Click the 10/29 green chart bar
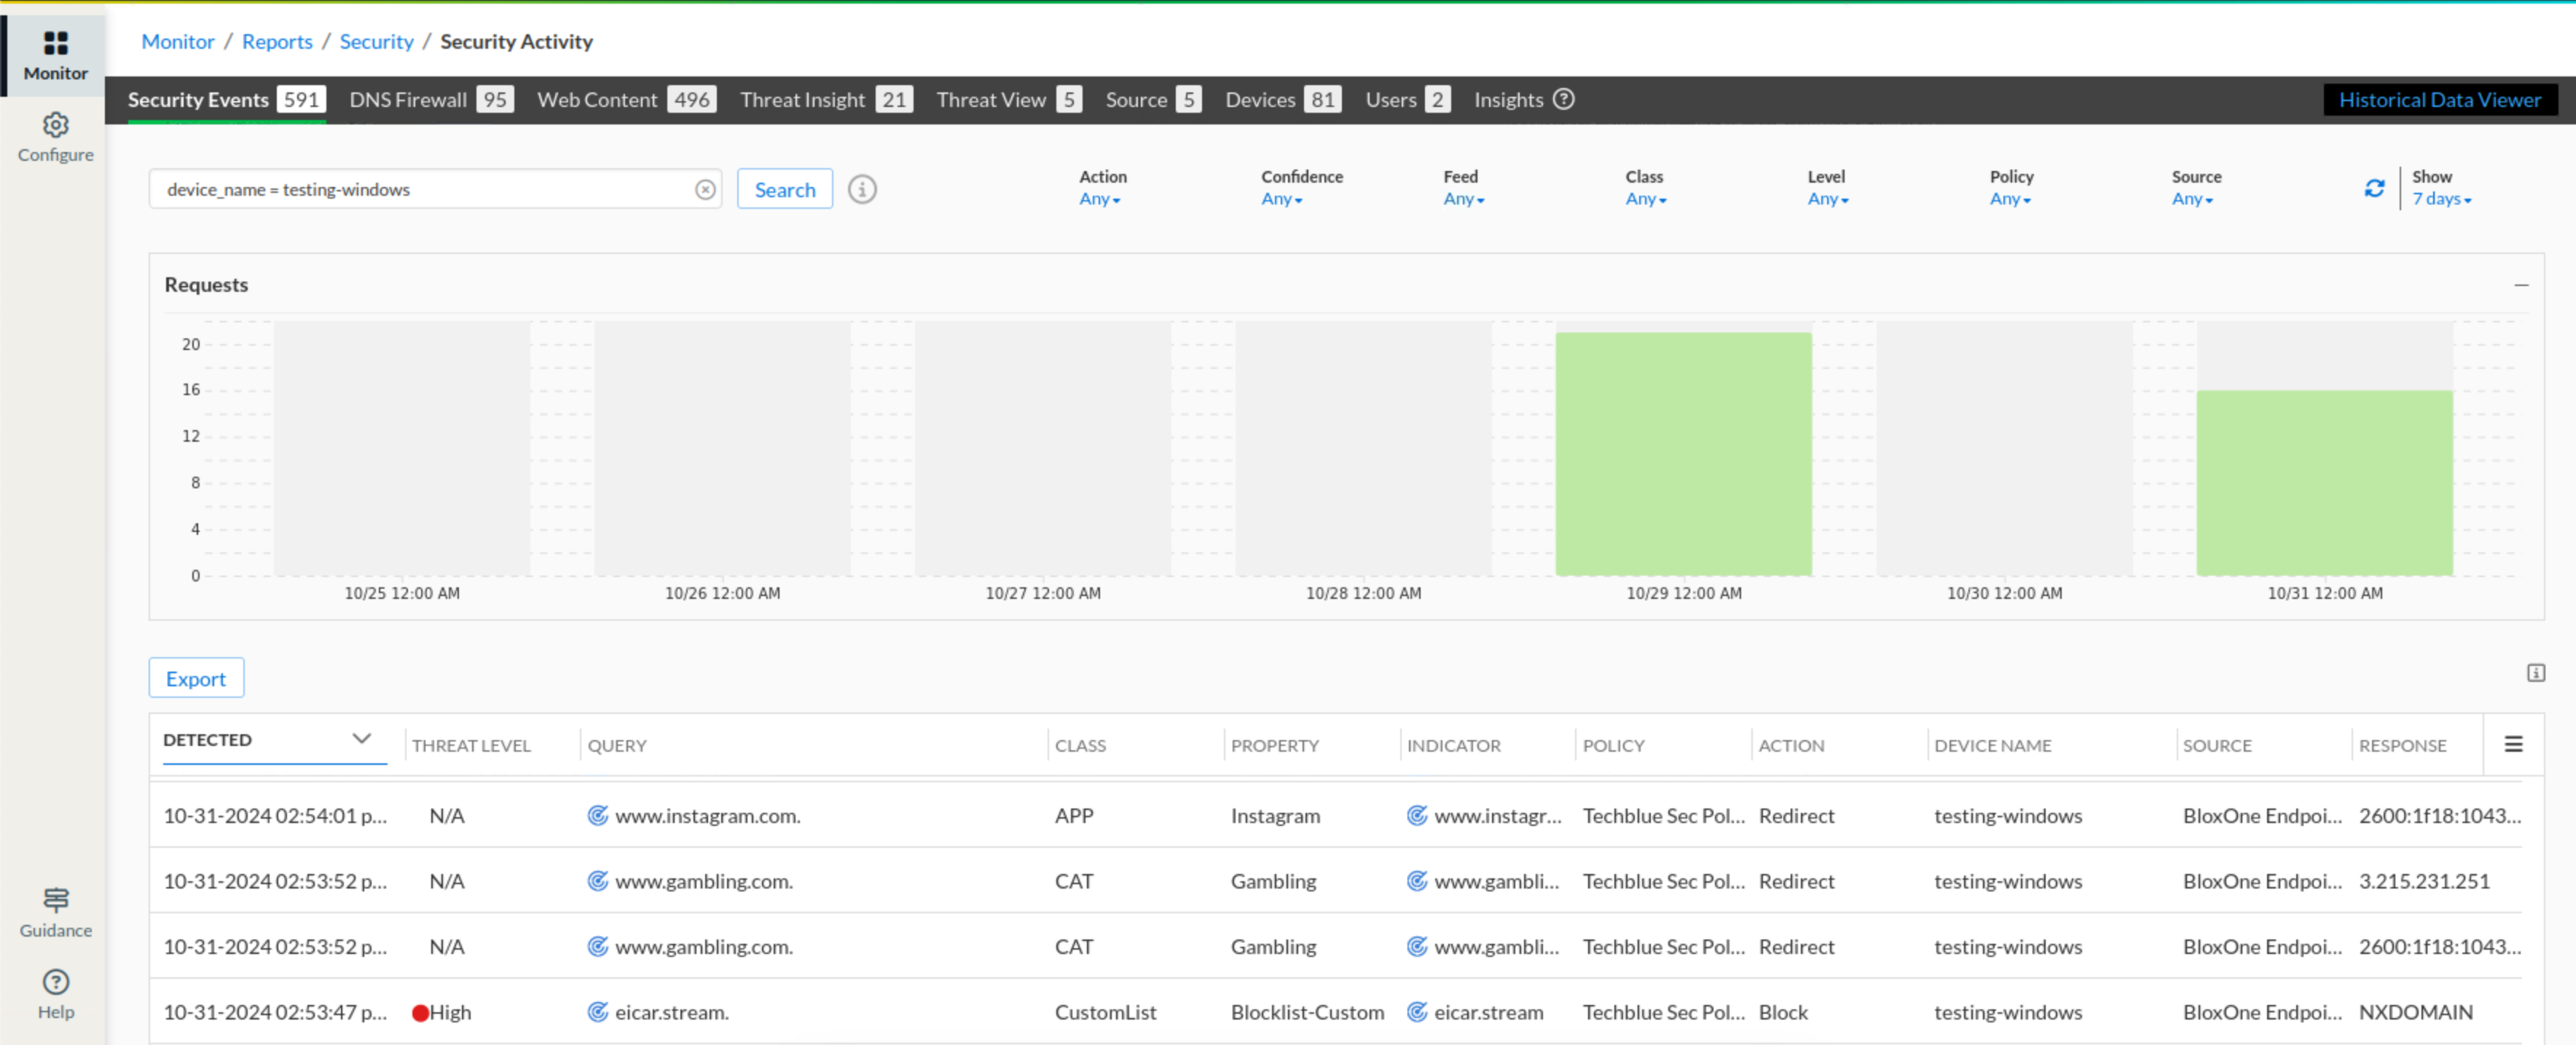Viewport: 2576px width, 1045px height. 1683,453
